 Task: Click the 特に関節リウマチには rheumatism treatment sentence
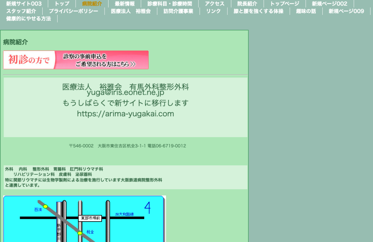click(83, 182)
